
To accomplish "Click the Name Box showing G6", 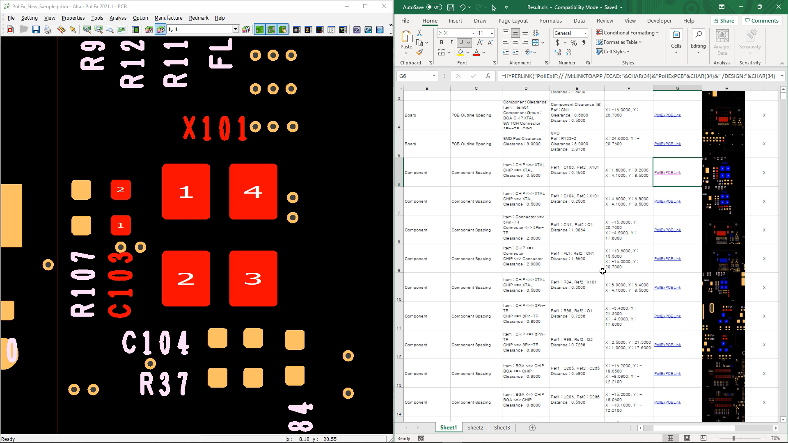I will pyautogui.click(x=413, y=76).
